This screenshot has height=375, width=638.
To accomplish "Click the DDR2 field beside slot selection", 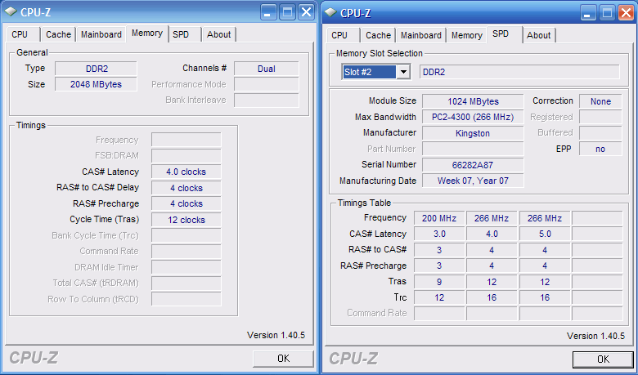I will pyautogui.click(x=519, y=73).
